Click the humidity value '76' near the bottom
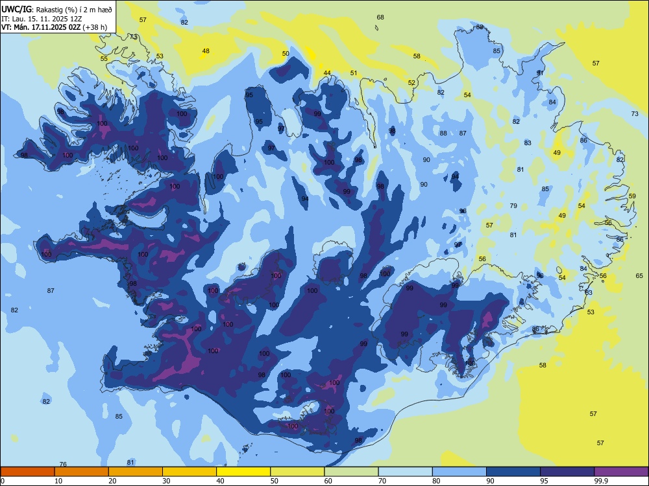The width and height of the screenshot is (649, 486). (x=63, y=464)
